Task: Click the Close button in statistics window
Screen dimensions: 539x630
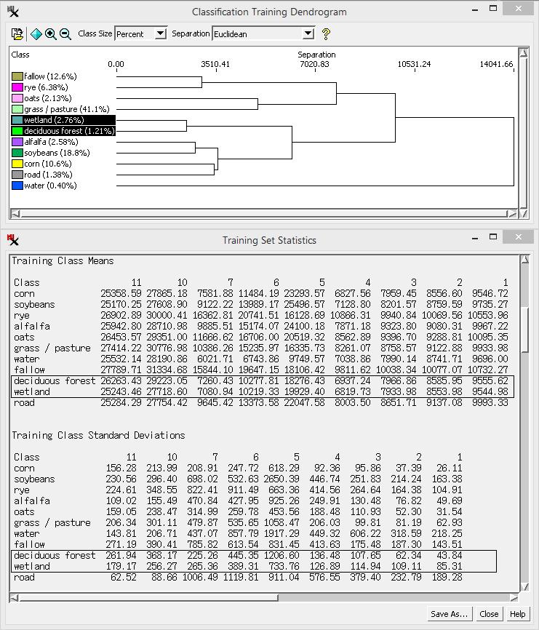Action: point(489,614)
